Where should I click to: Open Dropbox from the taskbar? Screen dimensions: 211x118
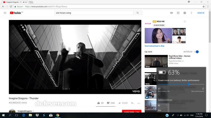(x=37, y=115)
